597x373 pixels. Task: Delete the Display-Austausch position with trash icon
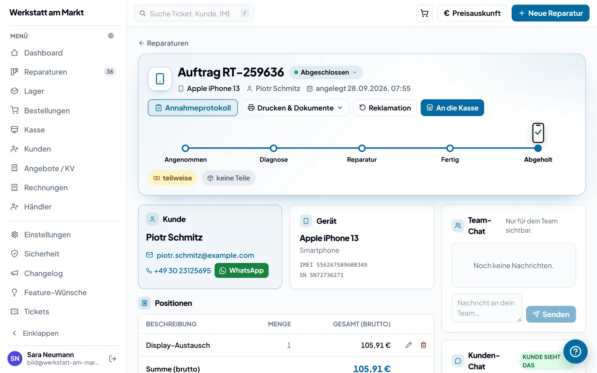pyautogui.click(x=423, y=345)
